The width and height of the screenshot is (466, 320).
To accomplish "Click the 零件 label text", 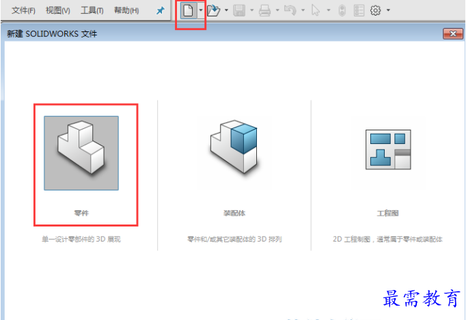I will tap(81, 213).
